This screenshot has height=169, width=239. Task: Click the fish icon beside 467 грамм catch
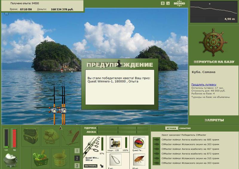(x=156, y=149)
